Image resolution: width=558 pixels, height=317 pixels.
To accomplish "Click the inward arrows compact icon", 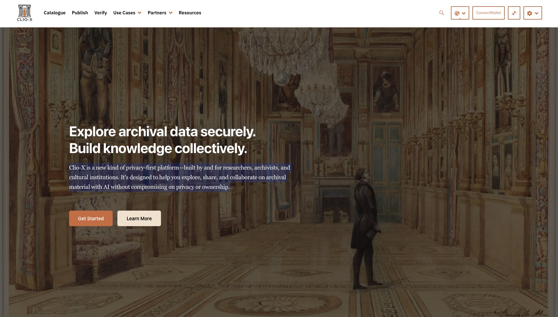I will click(514, 13).
